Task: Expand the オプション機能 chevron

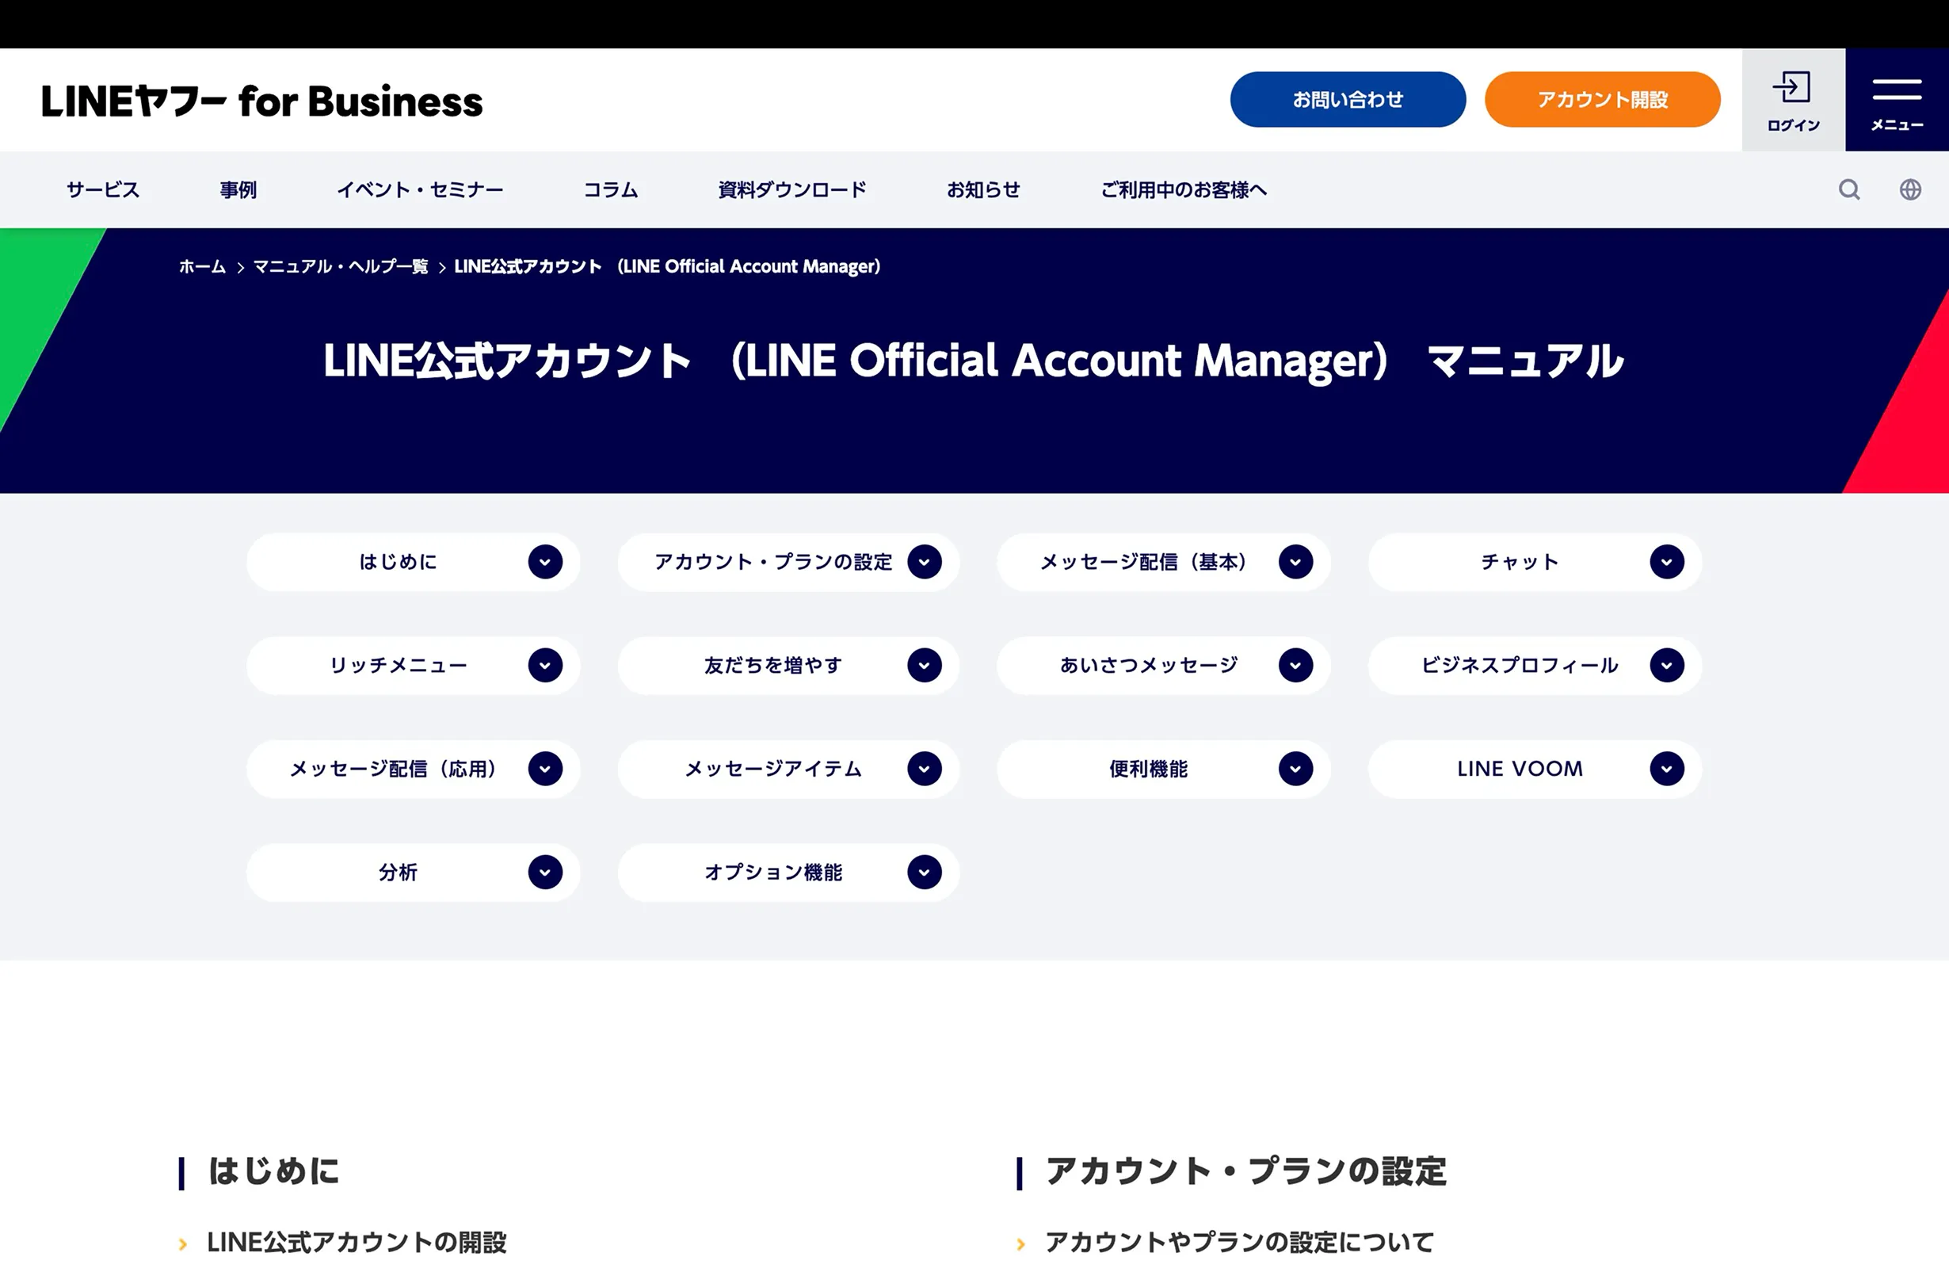Action: 925,872
